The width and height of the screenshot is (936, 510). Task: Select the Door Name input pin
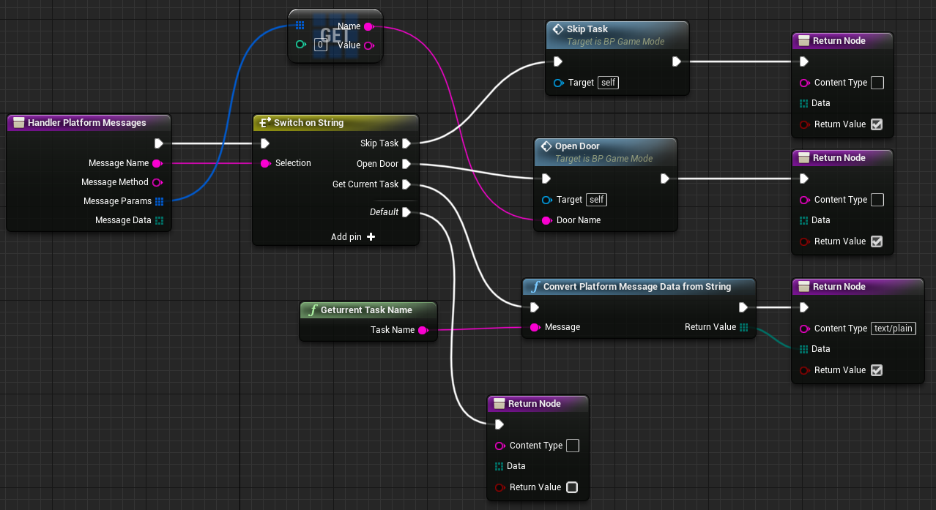pos(546,220)
